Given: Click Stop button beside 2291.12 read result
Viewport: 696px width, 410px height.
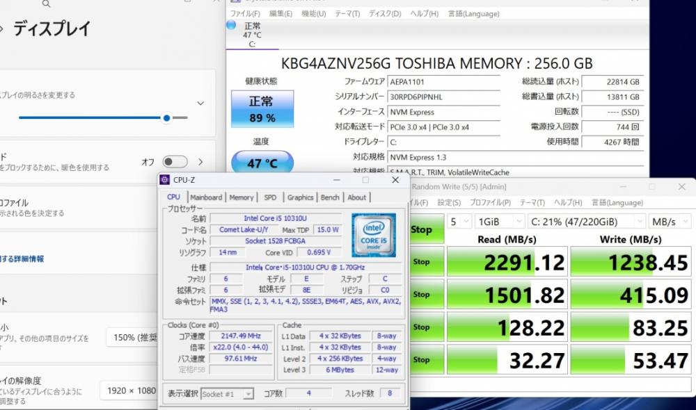Looking at the screenshot, I should (426, 261).
